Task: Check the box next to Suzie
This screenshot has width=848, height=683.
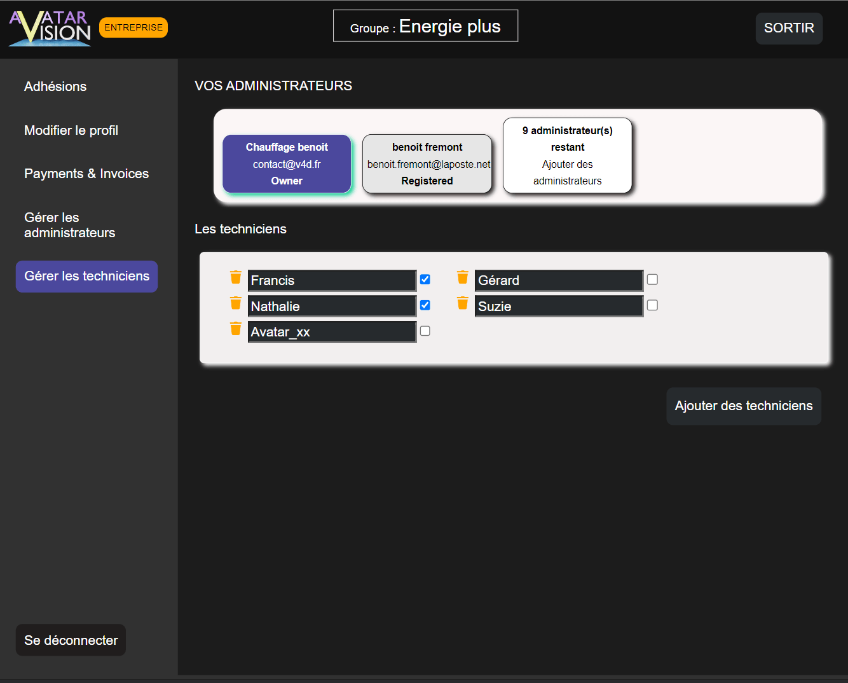Action: [x=652, y=305]
